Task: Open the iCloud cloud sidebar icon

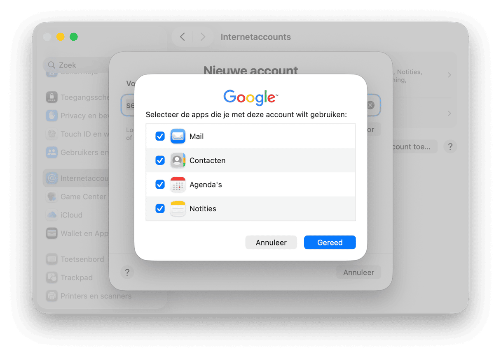Action: tap(52, 215)
